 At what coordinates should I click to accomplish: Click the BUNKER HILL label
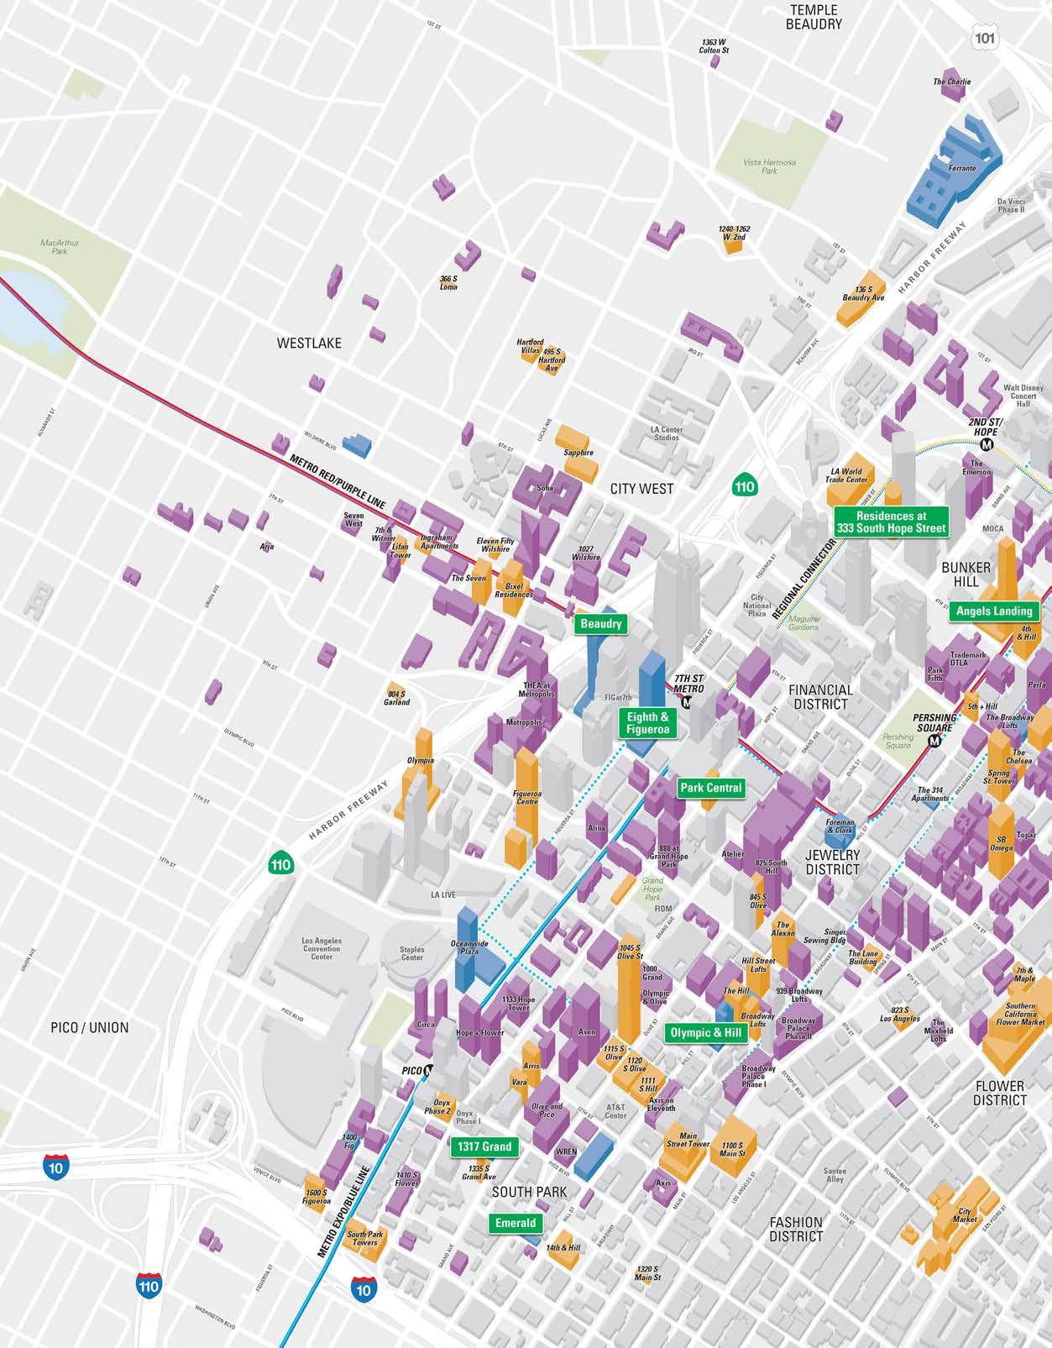point(966,574)
